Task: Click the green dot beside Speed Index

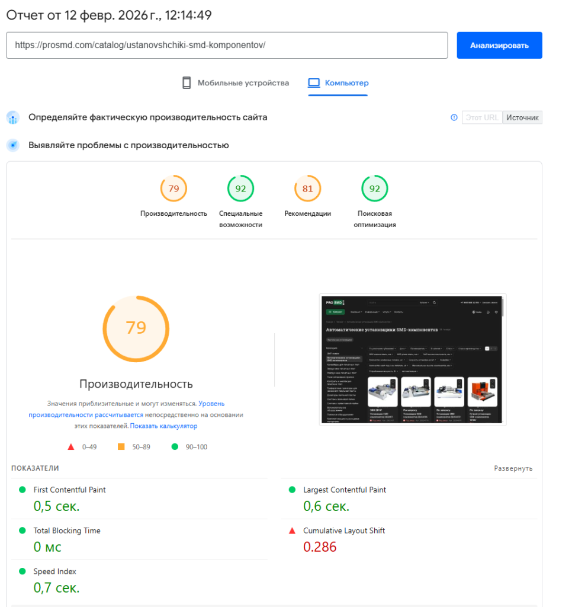Action: [x=23, y=571]
